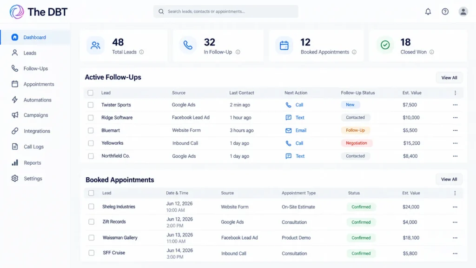Check the Sheleg Industries row checkbox
Image resolution: width=476 pixels, height=268 pixels.
pyautogui.click(x=91, y=207)
